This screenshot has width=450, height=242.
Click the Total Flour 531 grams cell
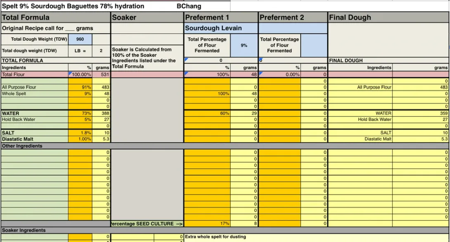point(101,74)
